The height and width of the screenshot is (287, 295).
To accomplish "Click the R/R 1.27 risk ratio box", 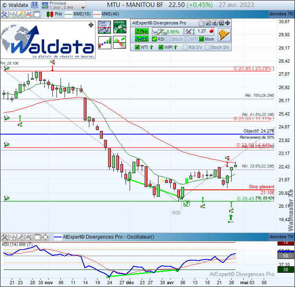I will [x=200, y=32].
